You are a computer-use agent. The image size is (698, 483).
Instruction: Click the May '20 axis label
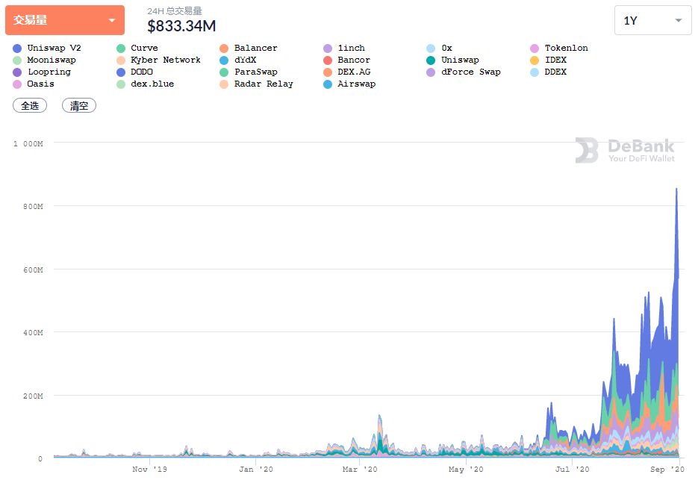tap(466, 470)
